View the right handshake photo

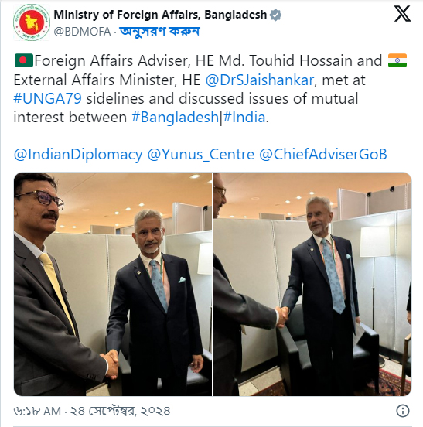[312, 284]
